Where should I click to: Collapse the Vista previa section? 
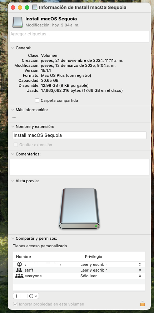(13, 181)
